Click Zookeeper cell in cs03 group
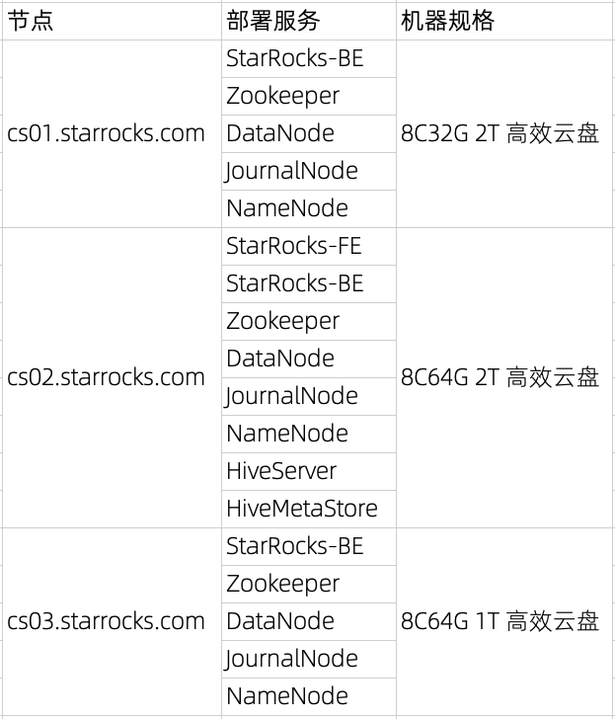This screenshot has width=615, height=719. pyautogui.click(x=309, y=584)
